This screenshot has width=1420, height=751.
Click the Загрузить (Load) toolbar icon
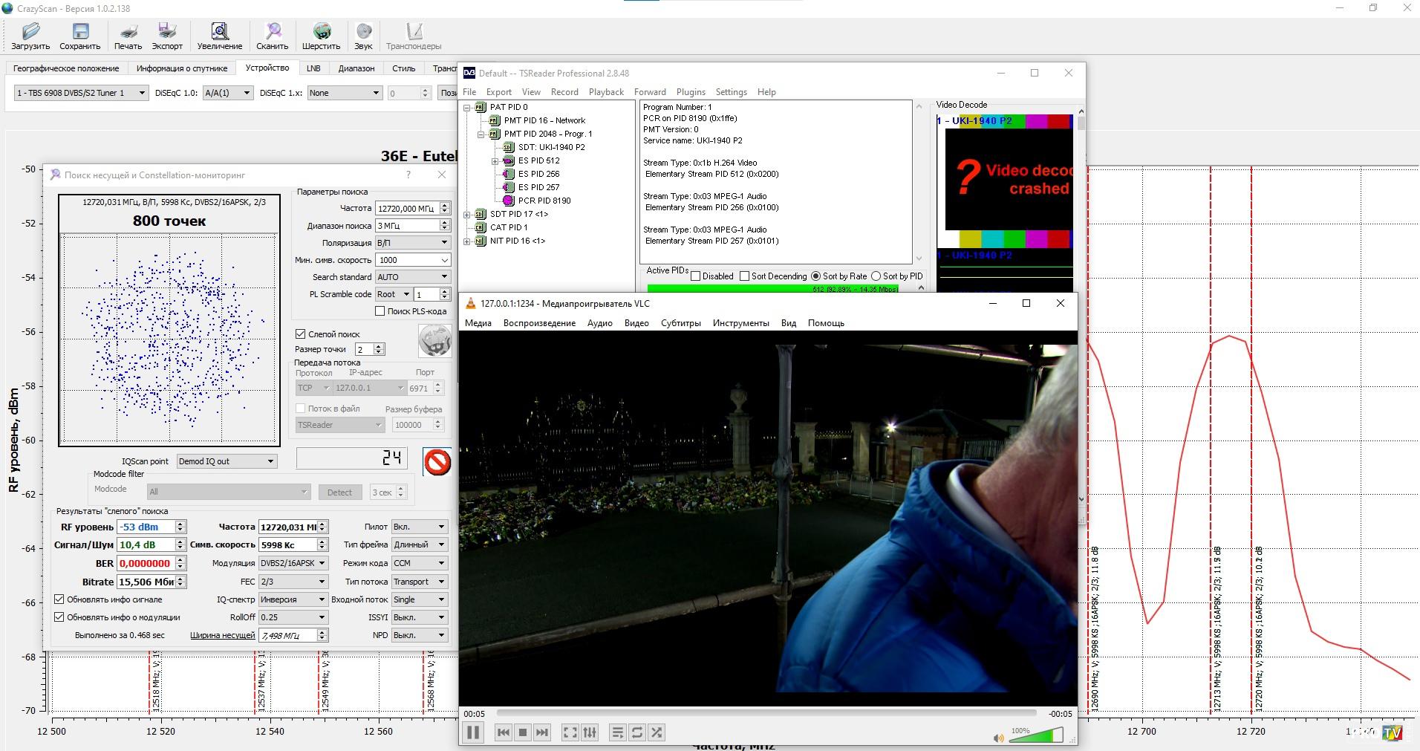pos(30,31)
